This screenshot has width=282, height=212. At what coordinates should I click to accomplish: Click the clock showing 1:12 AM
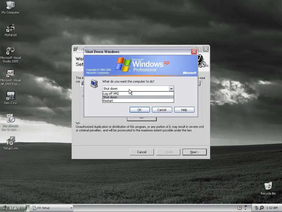point(272,208)
